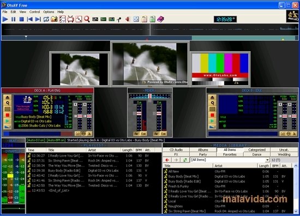Screen dimensions: 300x216
Task: Click Deck B magnifier search button
Action: [212, 103]
